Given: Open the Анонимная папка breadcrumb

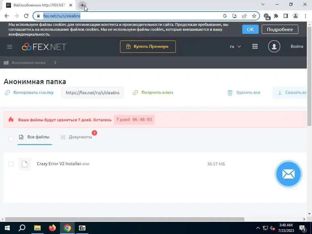Looking at the screenshot, I should click(x=28, y=62).
